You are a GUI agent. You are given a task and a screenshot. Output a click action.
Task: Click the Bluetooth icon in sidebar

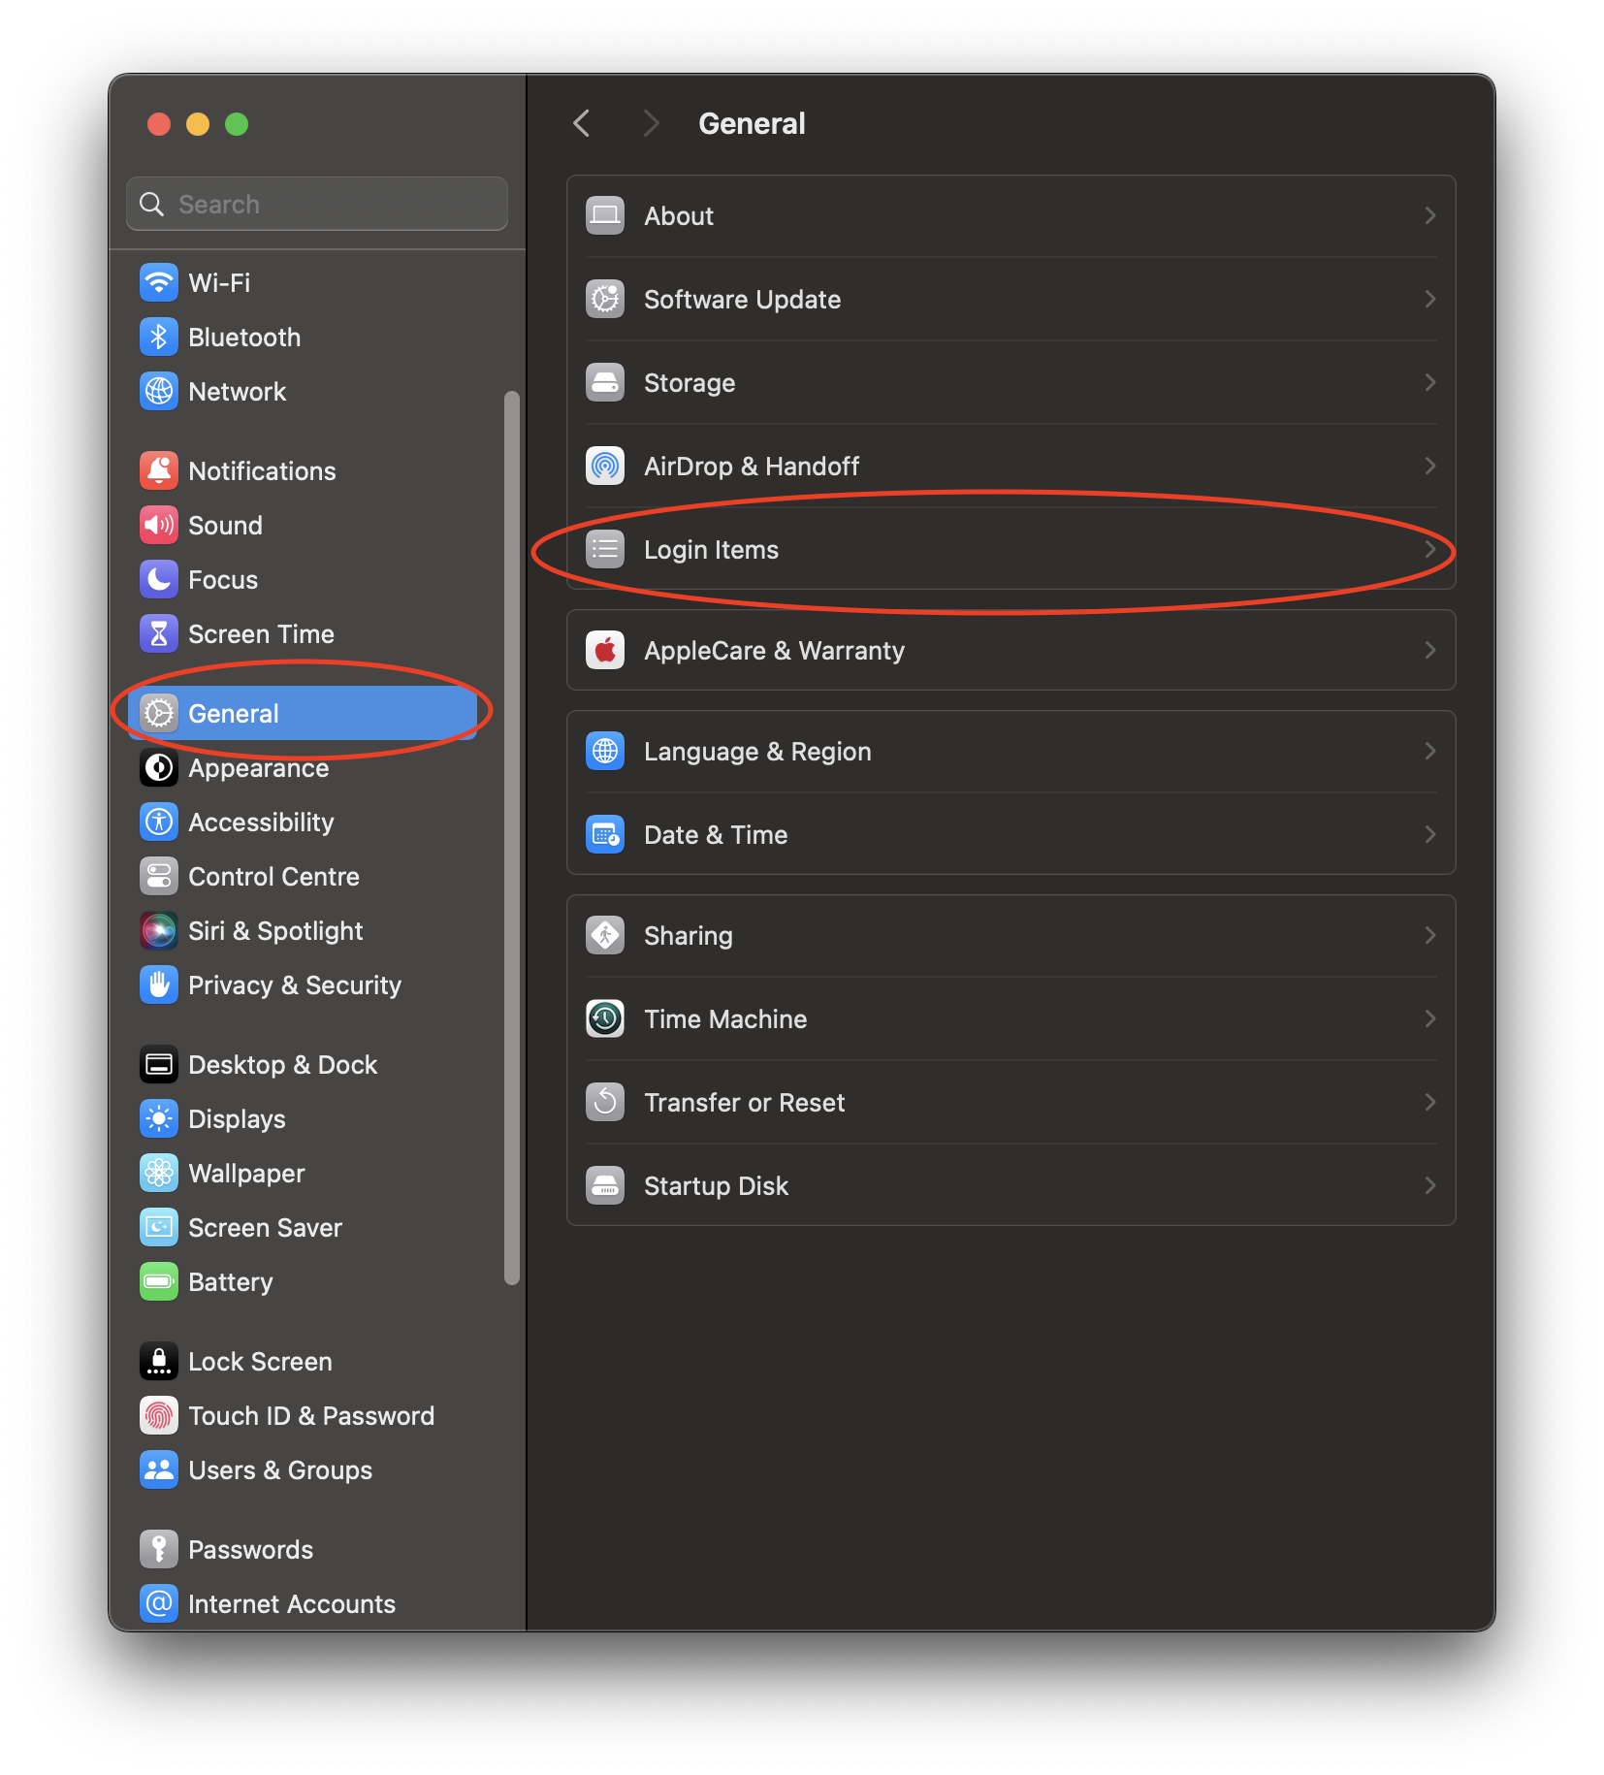pos(159,337)
